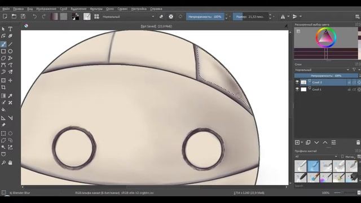Toggle visibility of layer Слой 1
Viewport: 361px width, 203px height.
[297, 89]
